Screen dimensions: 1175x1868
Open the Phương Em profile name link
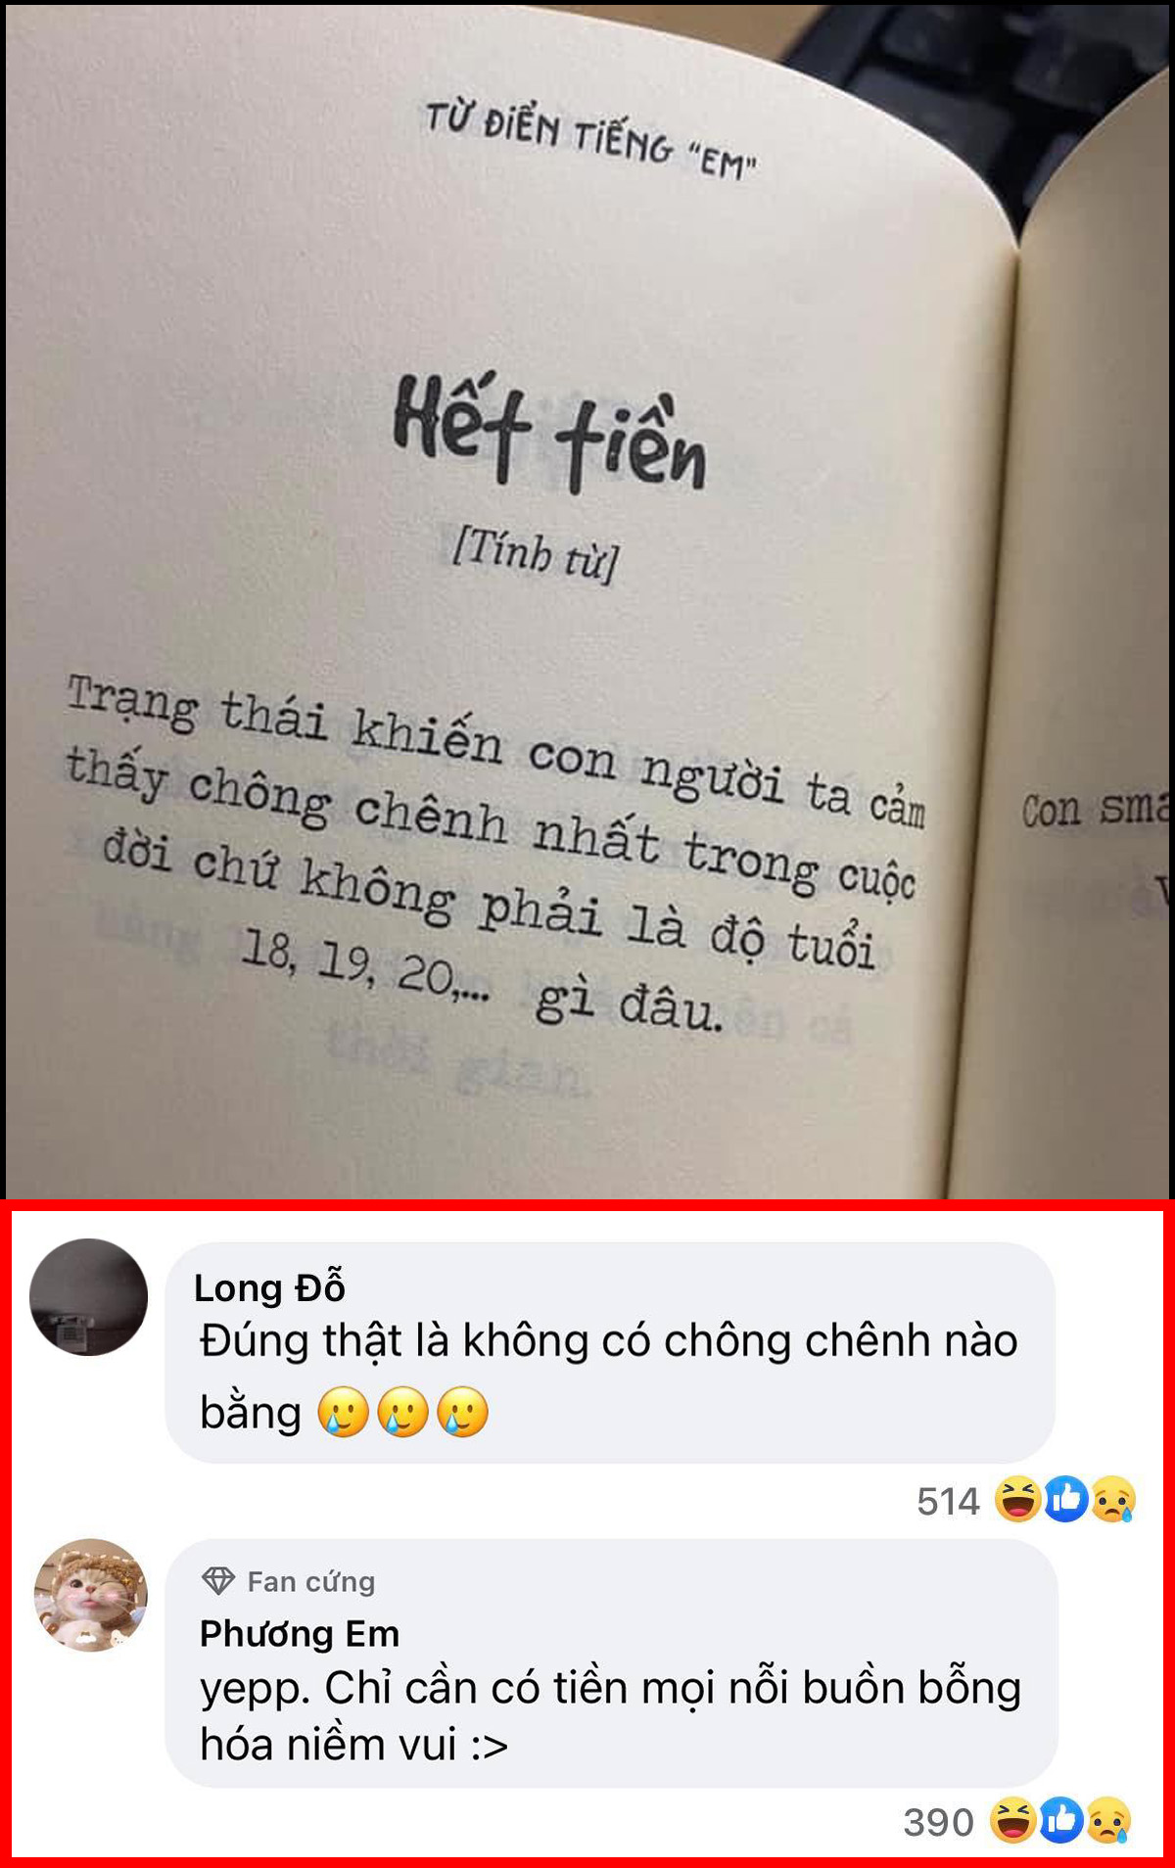300,1633
